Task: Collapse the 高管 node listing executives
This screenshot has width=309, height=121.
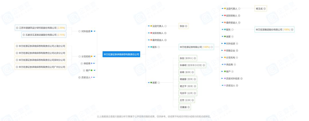Action: tap(159, 83)
